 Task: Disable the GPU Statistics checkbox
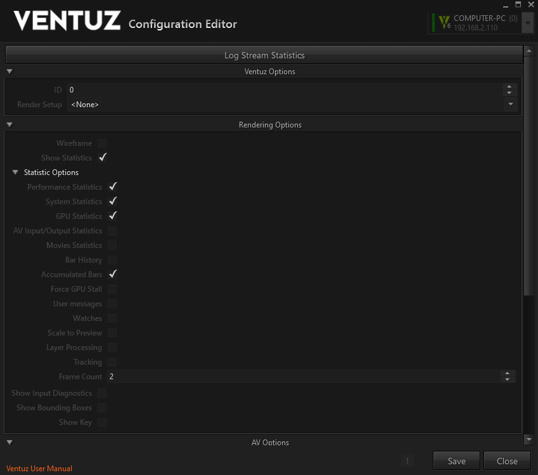[x=112, y=216]
